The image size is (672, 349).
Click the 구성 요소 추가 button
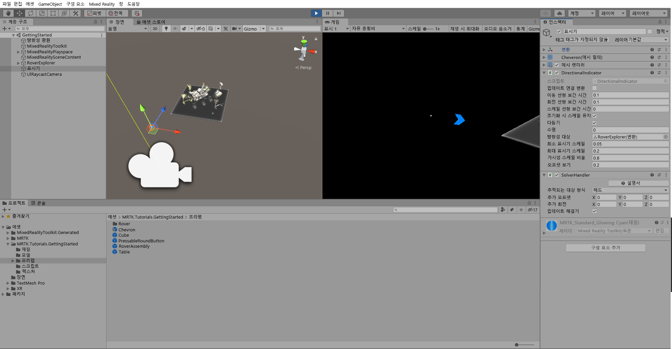(605, 248)
